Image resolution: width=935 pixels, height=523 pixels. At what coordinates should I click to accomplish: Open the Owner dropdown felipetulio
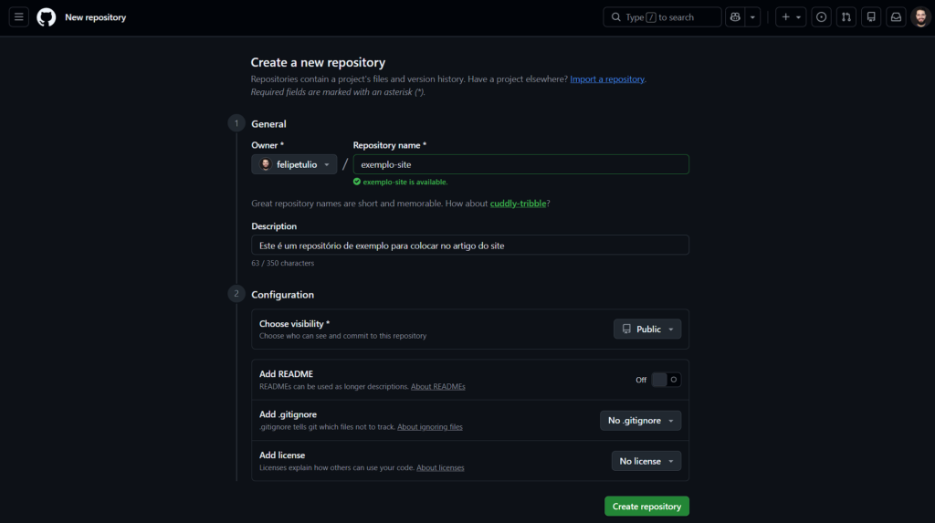(294, 164)
